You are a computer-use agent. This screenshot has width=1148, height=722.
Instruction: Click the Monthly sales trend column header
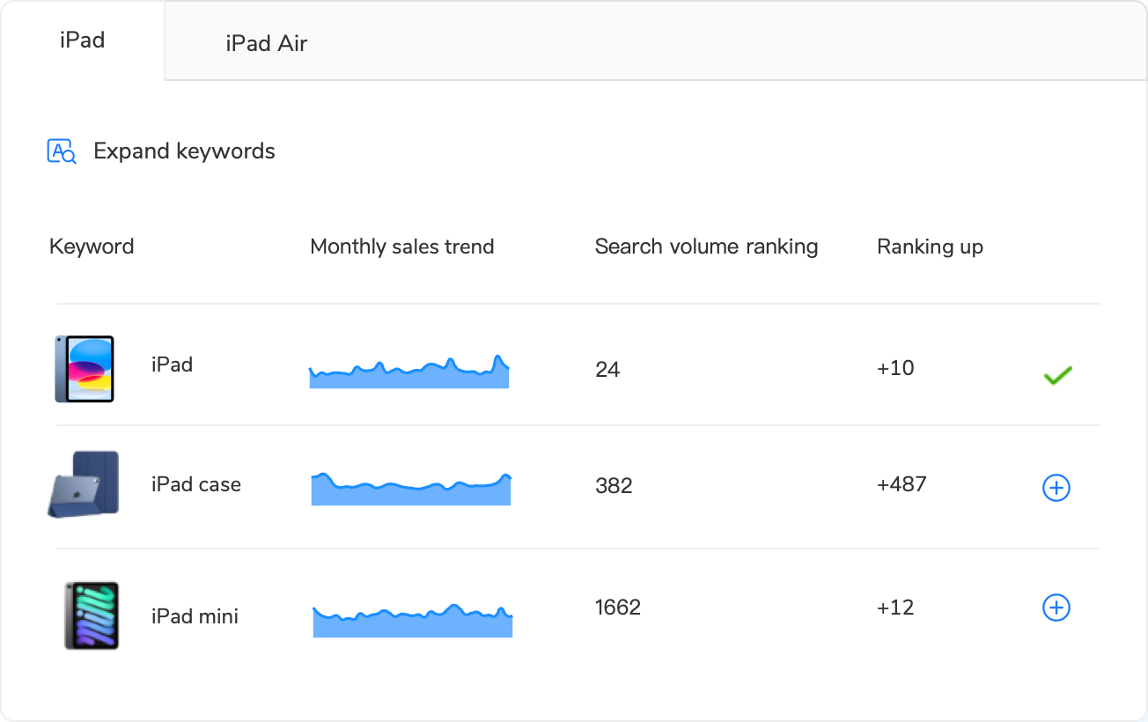[401, 247]
